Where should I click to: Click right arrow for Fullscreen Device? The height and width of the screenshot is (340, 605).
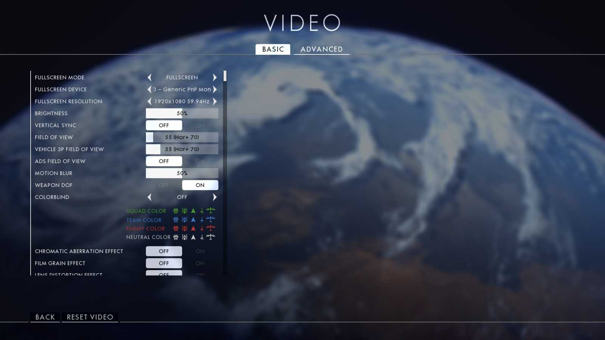[215, 90]
